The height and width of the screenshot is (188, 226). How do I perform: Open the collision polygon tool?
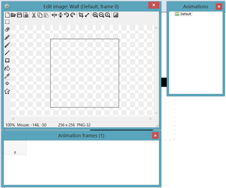(7, 91)
